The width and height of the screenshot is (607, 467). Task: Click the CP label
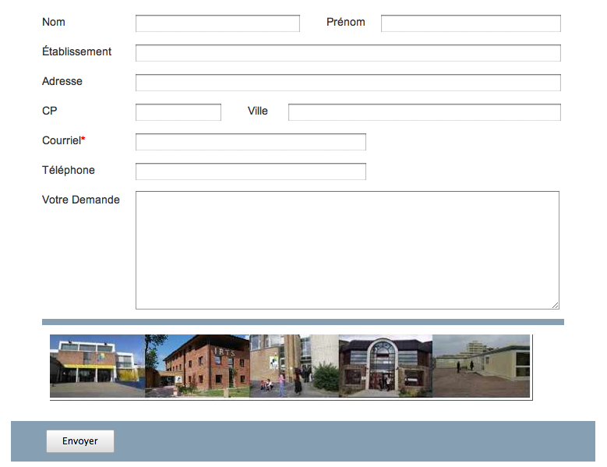(50, 111)
